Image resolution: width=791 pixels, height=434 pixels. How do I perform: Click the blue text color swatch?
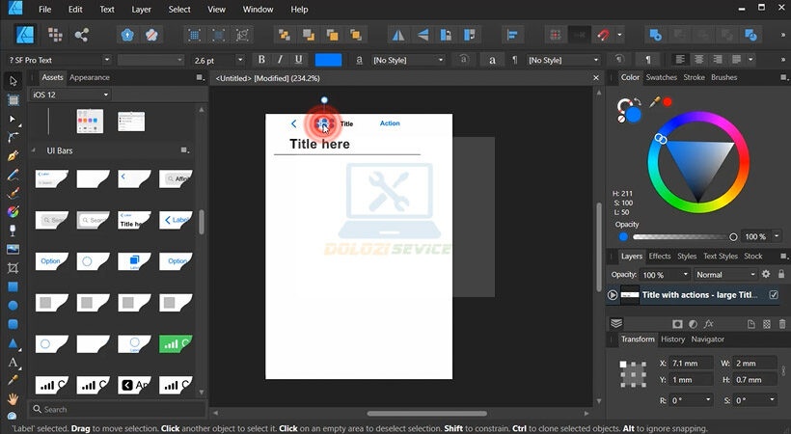pos(328,60)
